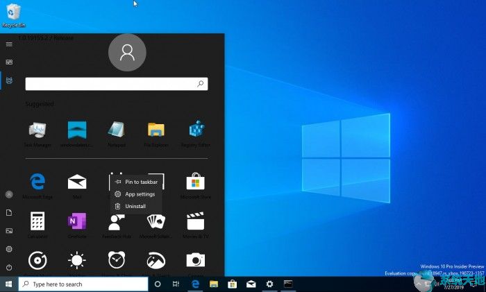Image resolution: width=486 pixels, height=292 pixels.
Task: Expand the Start menu hamburger button
Action: (9, 44)
